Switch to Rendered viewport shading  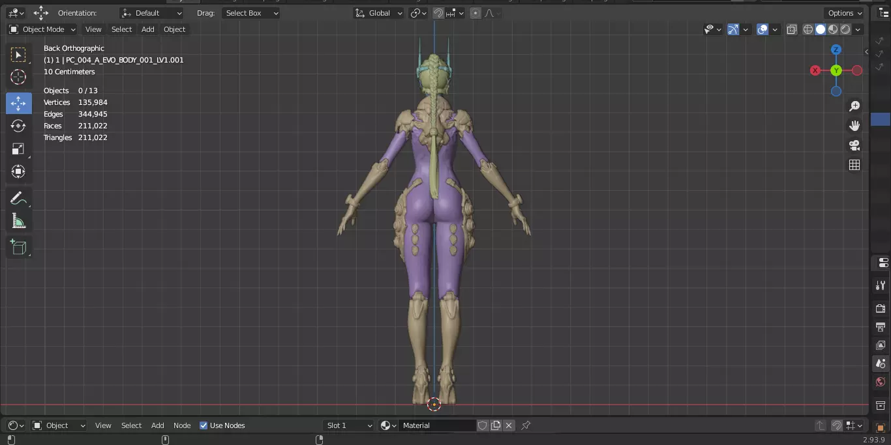point(845,29)
